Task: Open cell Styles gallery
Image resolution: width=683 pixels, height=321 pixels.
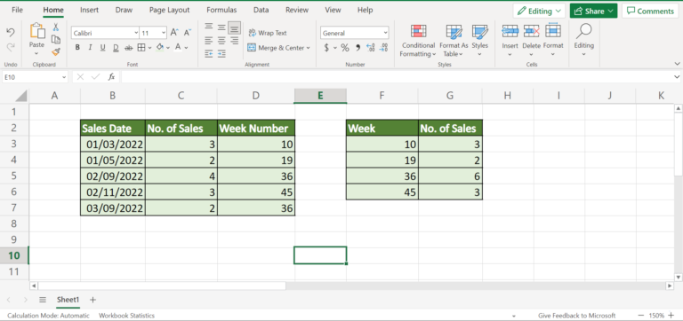Action: tap(479, 41)
